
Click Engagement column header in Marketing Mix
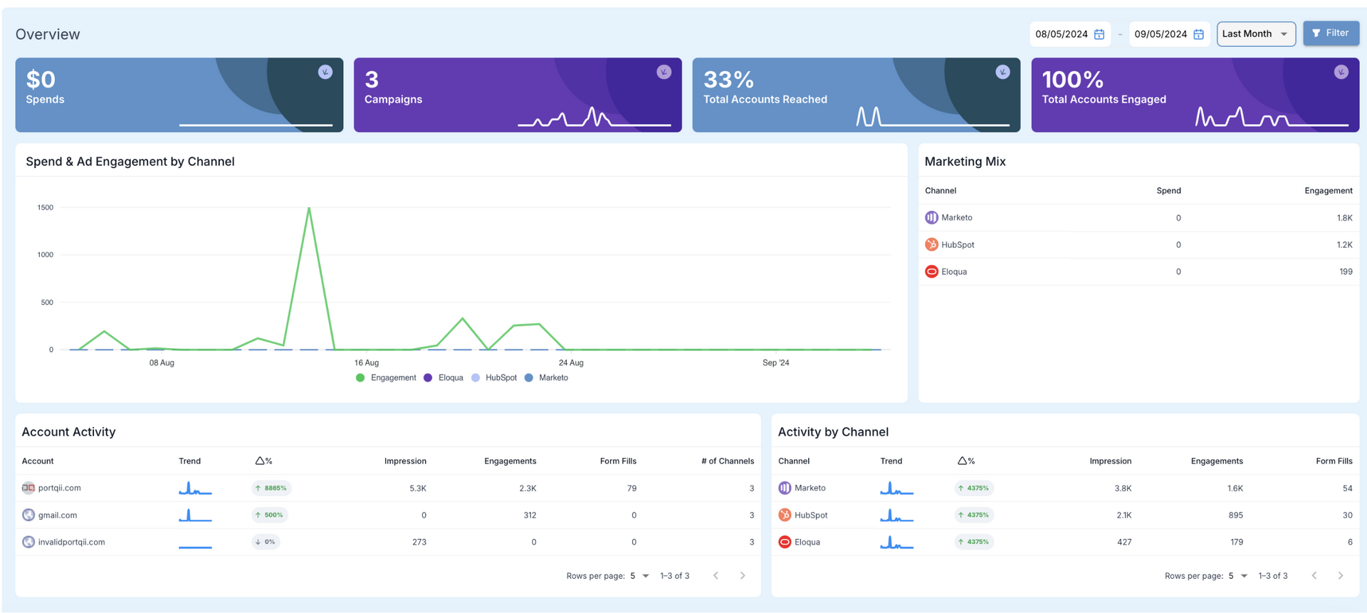click(x=1328, y=191)
